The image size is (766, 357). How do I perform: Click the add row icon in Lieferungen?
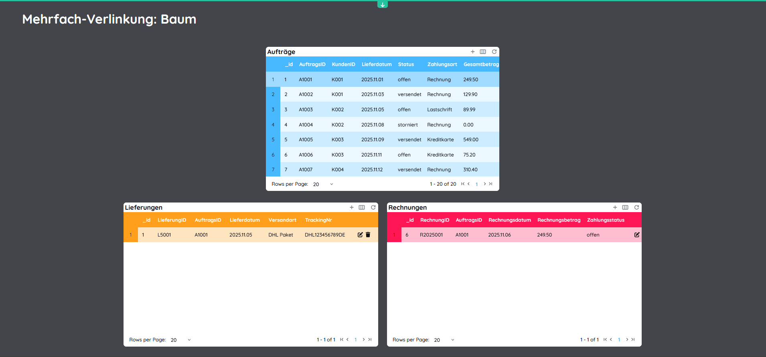click(x=351, y=207)
